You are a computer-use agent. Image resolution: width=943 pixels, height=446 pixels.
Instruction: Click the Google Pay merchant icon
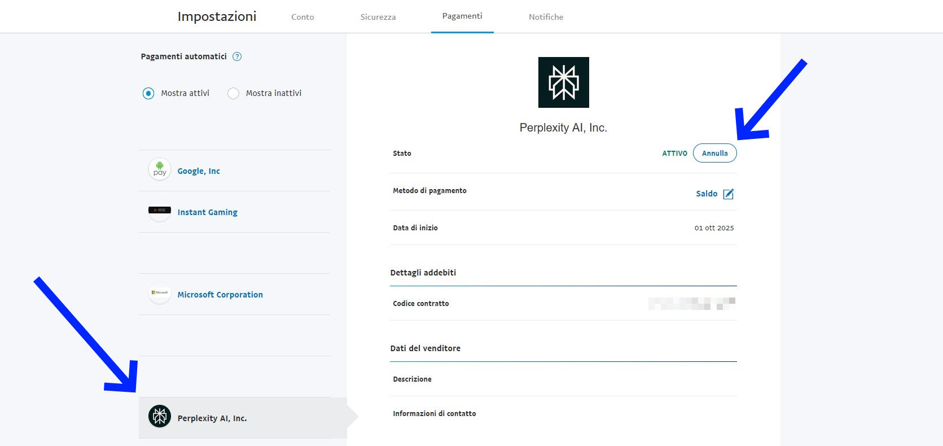pyautogui.click(x=160, y=169)
